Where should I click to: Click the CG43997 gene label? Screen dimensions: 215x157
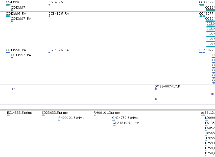[x=18, y=7]
